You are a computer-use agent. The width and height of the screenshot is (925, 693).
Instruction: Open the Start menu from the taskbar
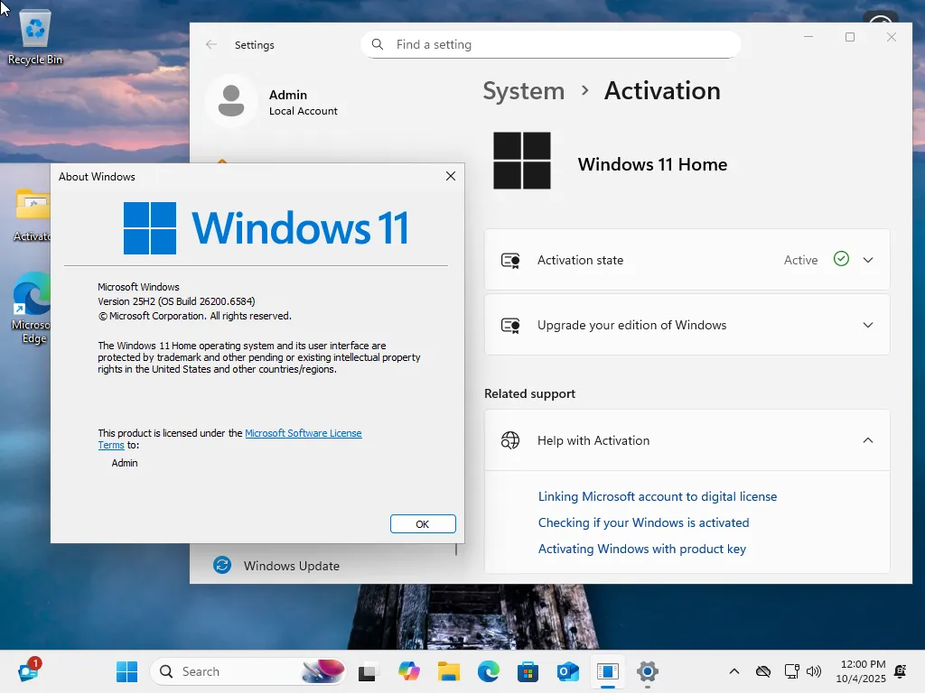126,671
